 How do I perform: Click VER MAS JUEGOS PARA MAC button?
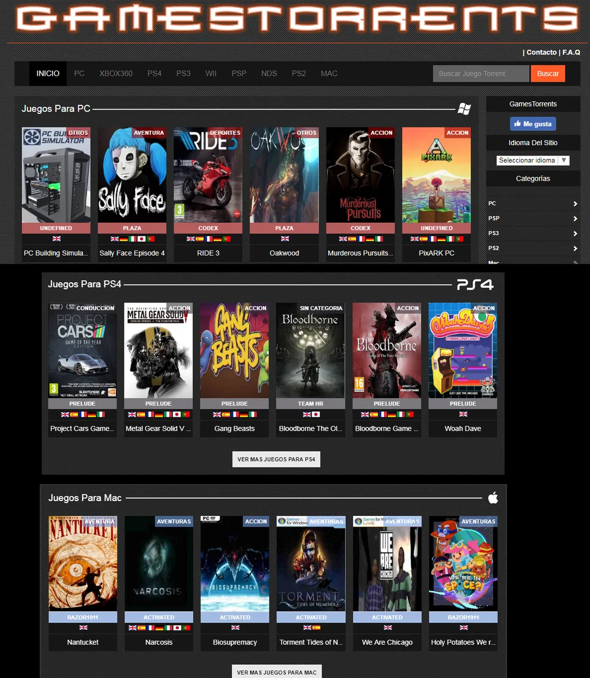click(277, 672)
